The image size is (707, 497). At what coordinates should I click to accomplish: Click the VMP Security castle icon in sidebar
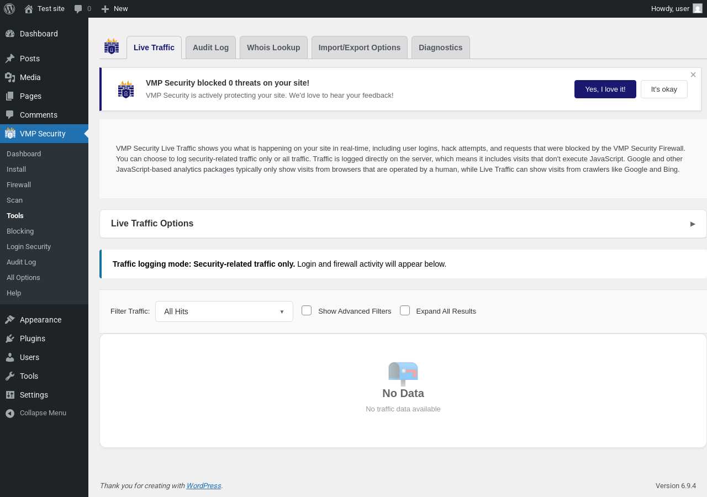point(10,133)
